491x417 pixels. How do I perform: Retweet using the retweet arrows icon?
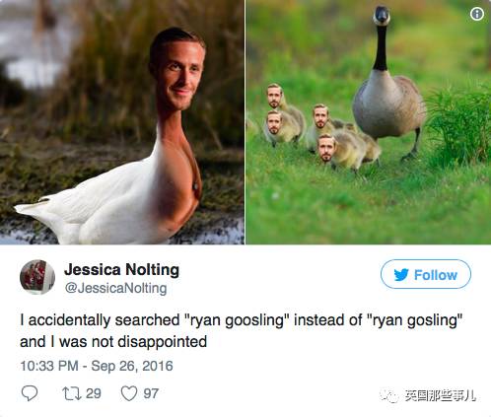click(72, 393)
